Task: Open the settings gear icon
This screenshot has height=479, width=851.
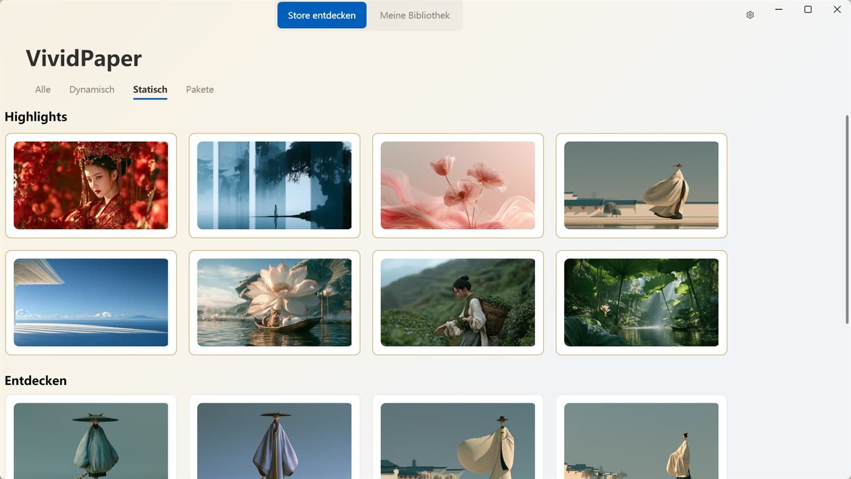Action: coord(750,15)
